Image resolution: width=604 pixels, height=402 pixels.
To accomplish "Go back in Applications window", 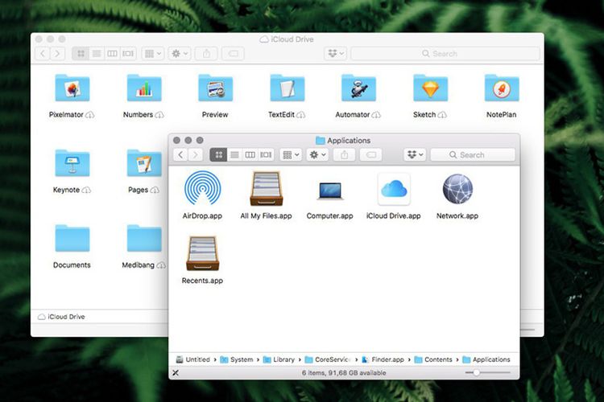I will coord(180,154).
